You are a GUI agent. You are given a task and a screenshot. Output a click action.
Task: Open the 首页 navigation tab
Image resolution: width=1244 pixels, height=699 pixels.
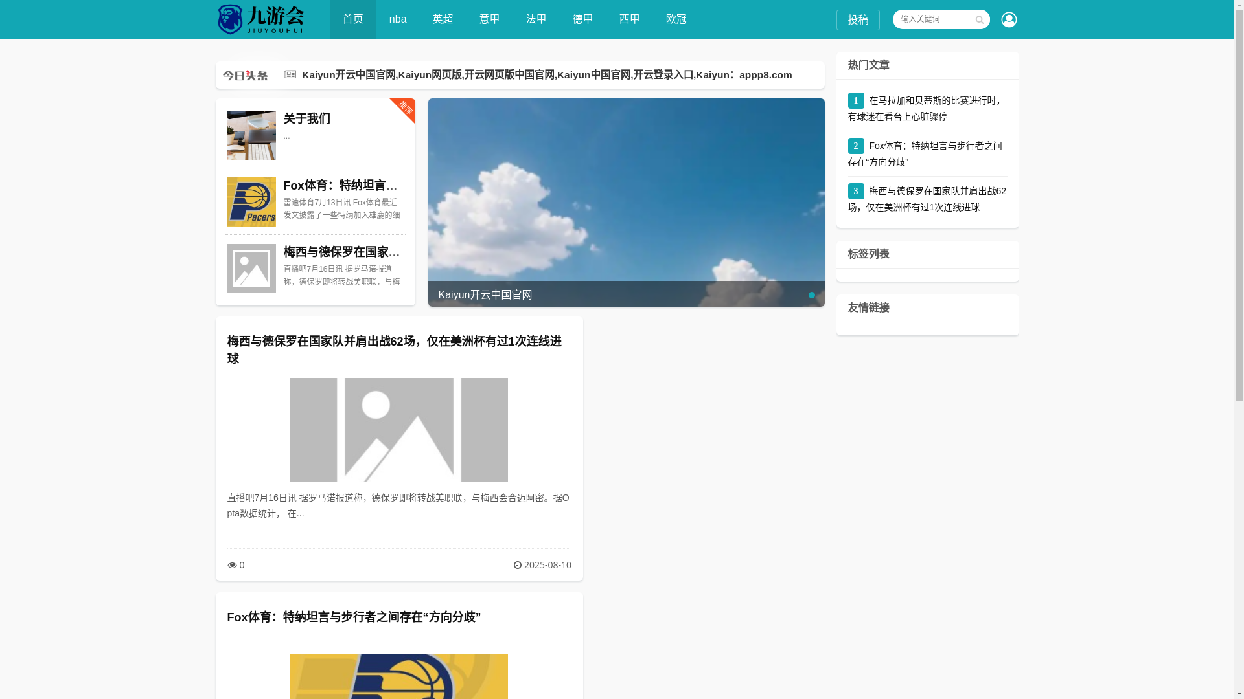tap(352, 19)
